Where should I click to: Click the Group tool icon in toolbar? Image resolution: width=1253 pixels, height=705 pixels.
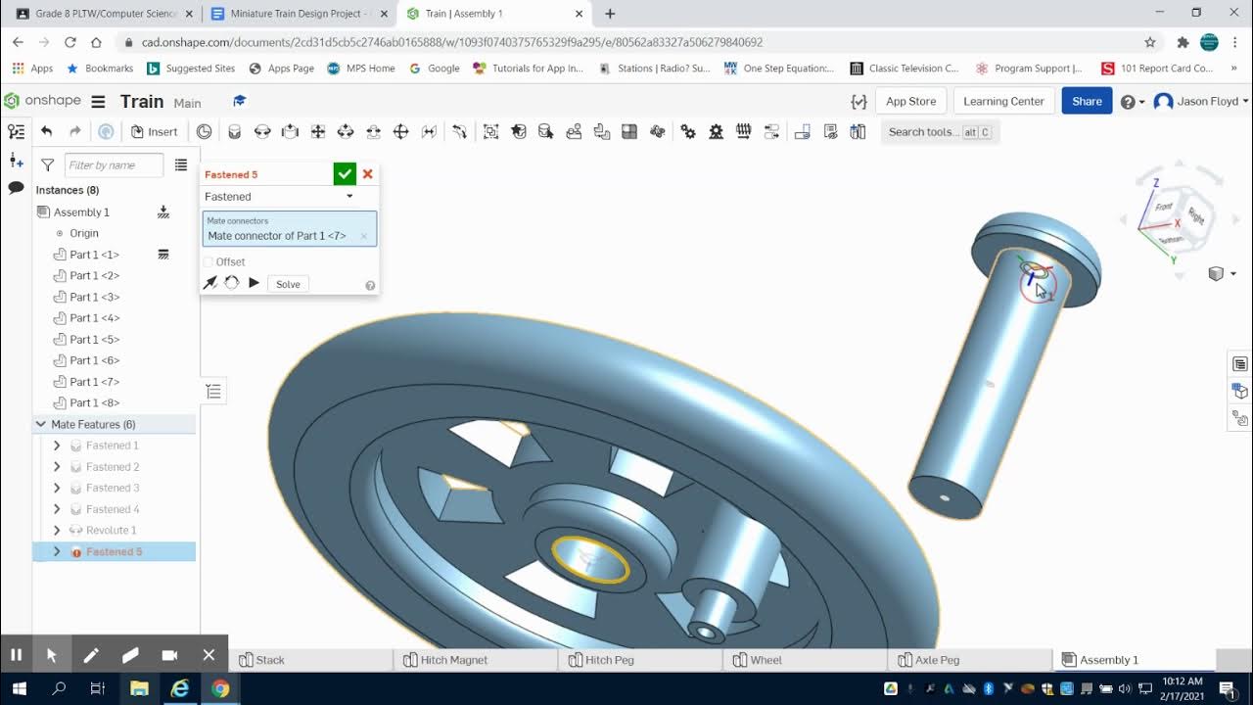[490, 131]
